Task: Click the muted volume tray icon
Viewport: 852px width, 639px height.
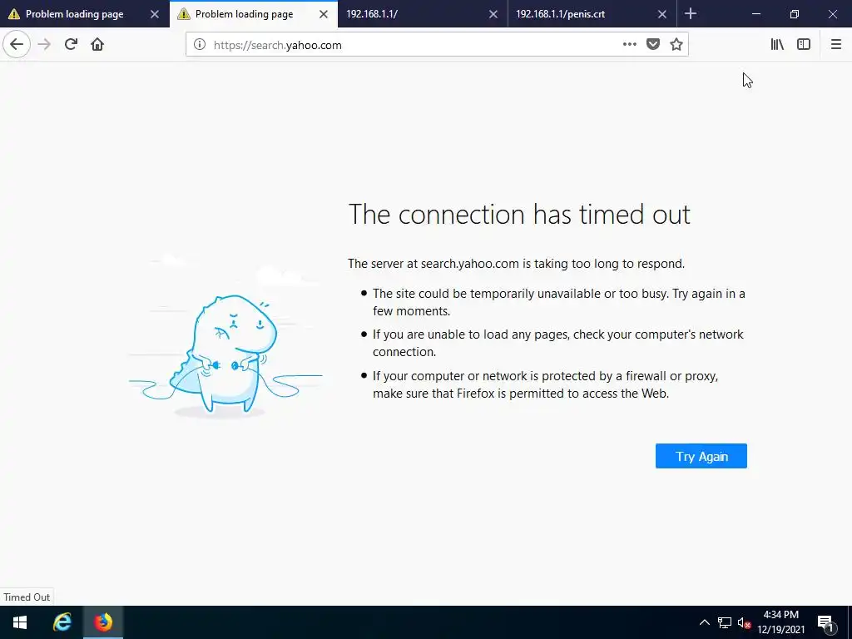Action: pos(745,622)
